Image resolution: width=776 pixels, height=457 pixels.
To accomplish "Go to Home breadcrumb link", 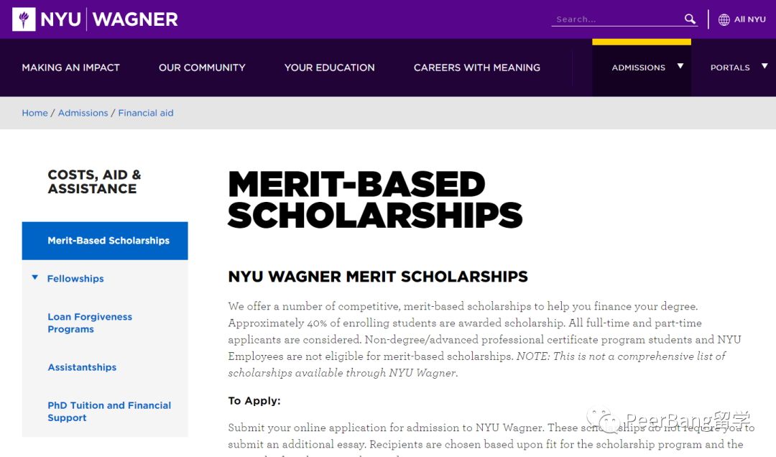I will (x=34, y=113).
